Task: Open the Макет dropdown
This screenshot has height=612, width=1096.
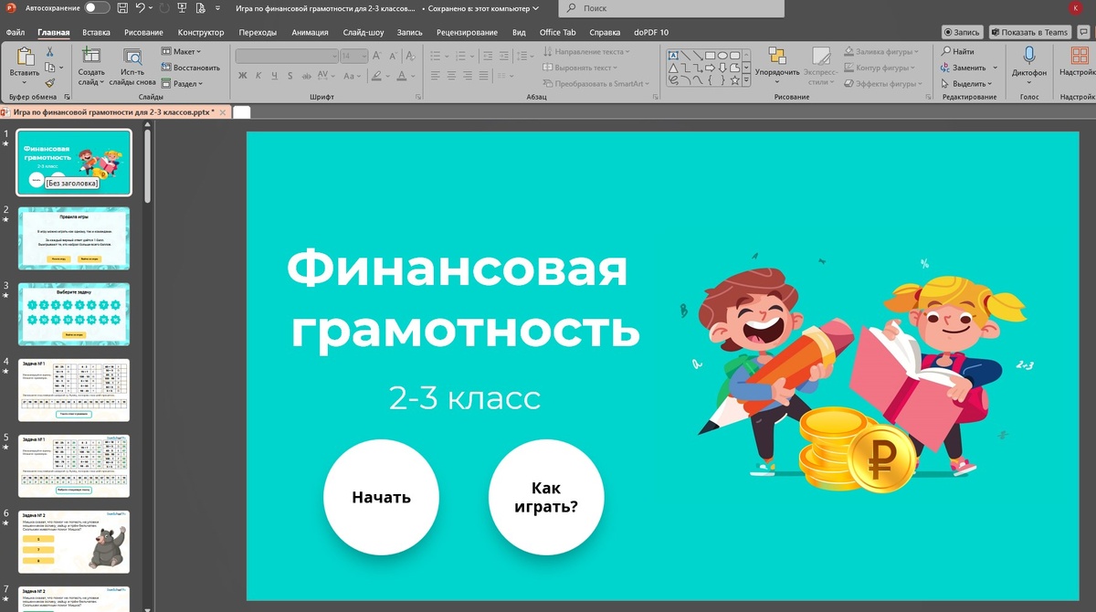Action: point(181,51)
